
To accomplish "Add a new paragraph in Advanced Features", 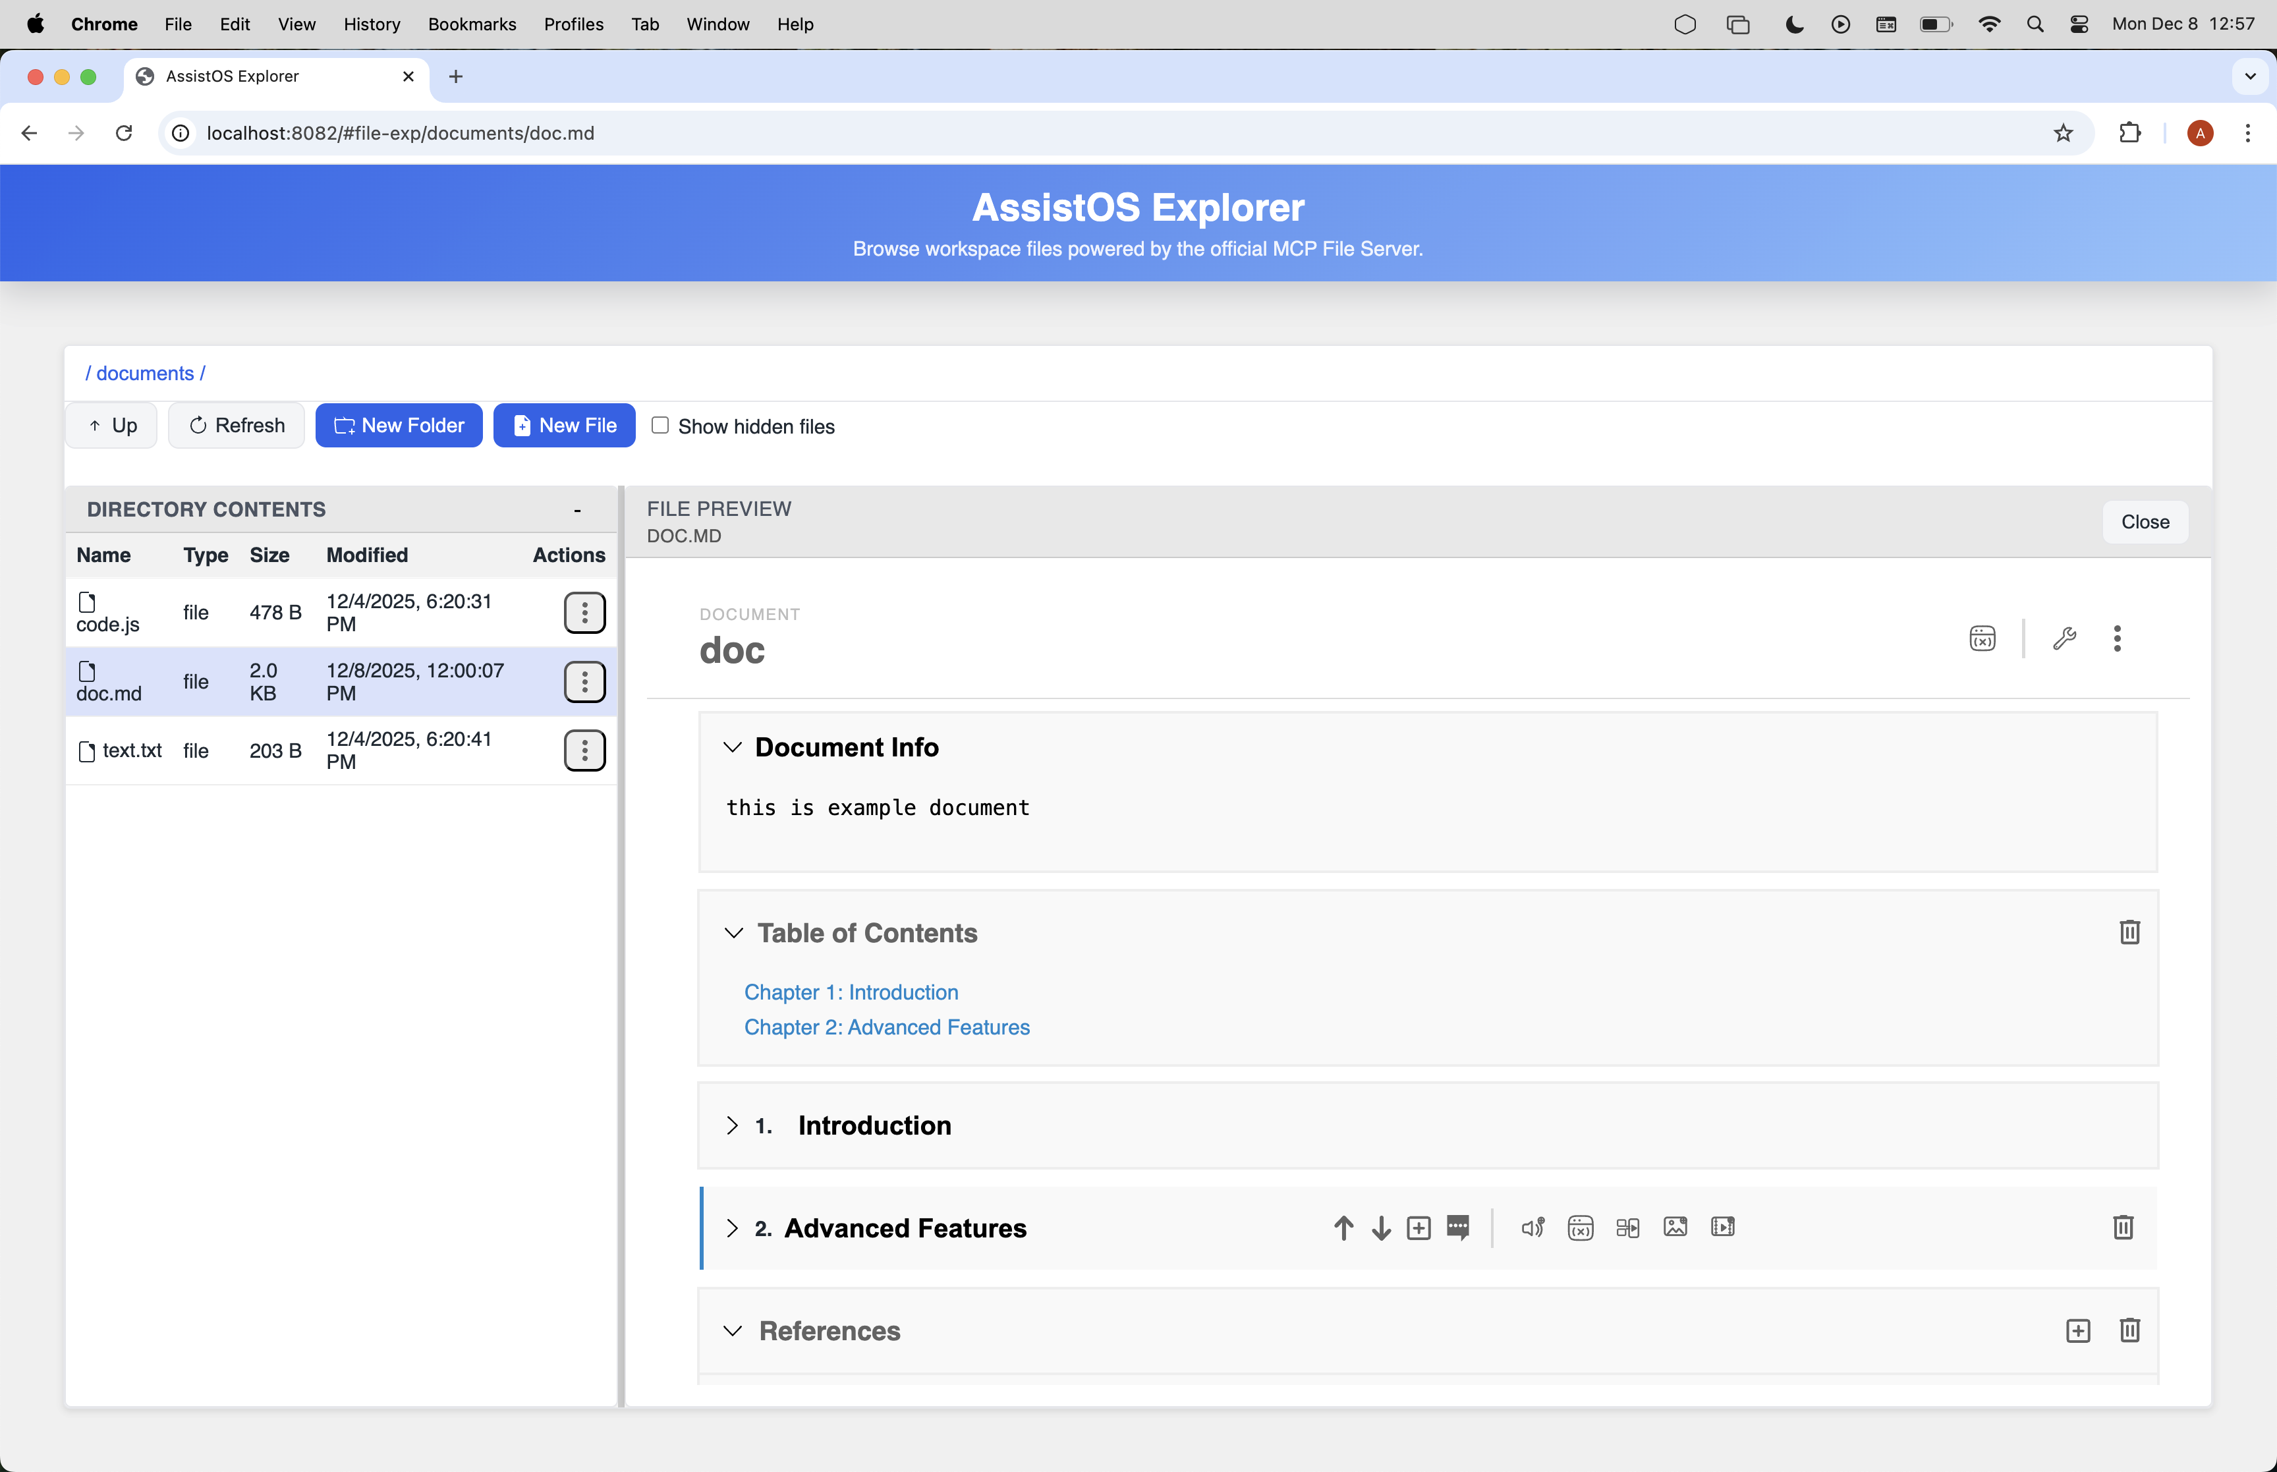I will [x=1418, y=1228].
